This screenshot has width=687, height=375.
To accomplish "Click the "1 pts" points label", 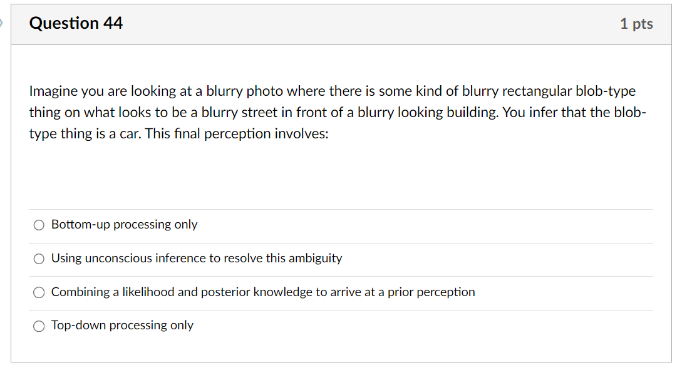I will click(x=636, y=24).
